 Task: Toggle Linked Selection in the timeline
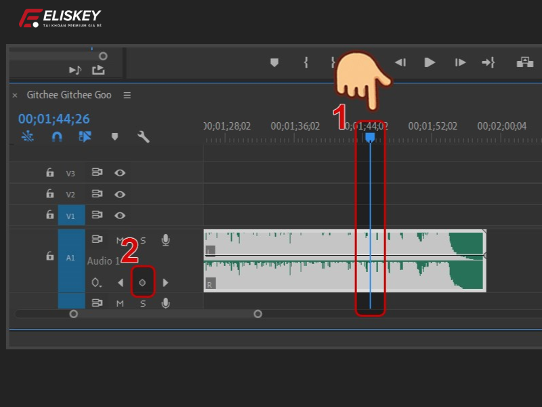tap(27, 137)
